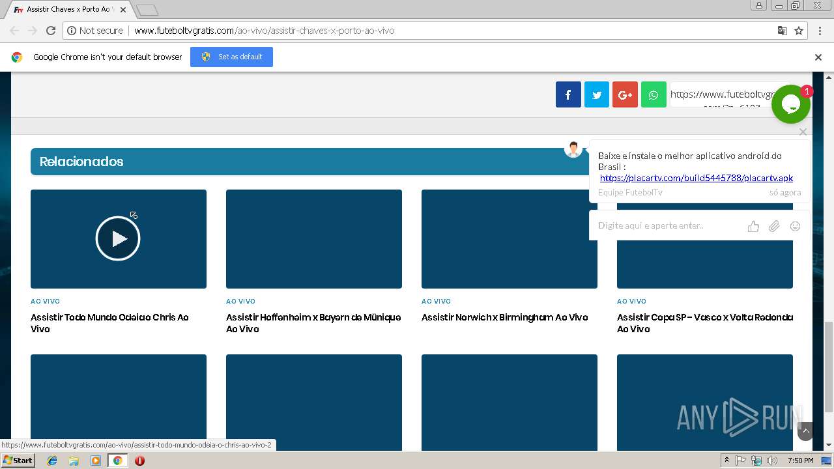Dismiss the default browser notification bar
The height and width of the screenshot is (469, 834).
pos(818,57)
